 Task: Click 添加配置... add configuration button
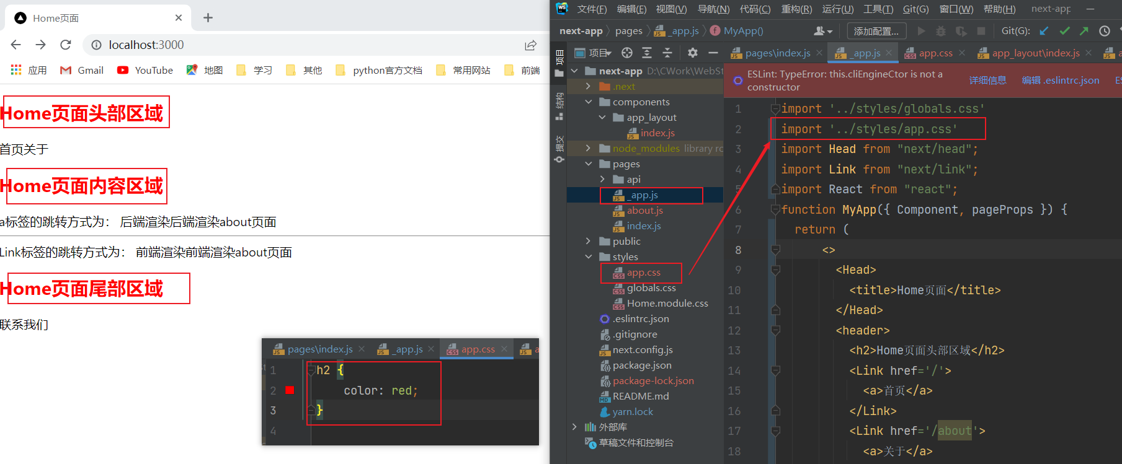[876, 31]
